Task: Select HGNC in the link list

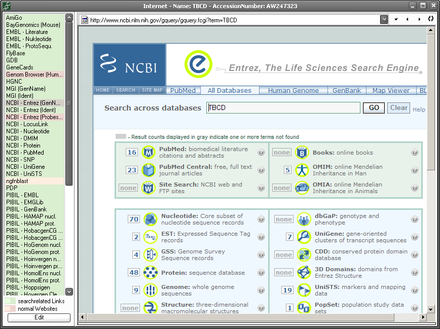Action: pyautogui.click(x=35, y=82)
